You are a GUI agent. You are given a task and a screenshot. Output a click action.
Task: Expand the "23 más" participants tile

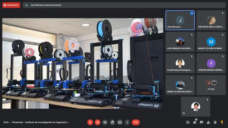[211, 85]
